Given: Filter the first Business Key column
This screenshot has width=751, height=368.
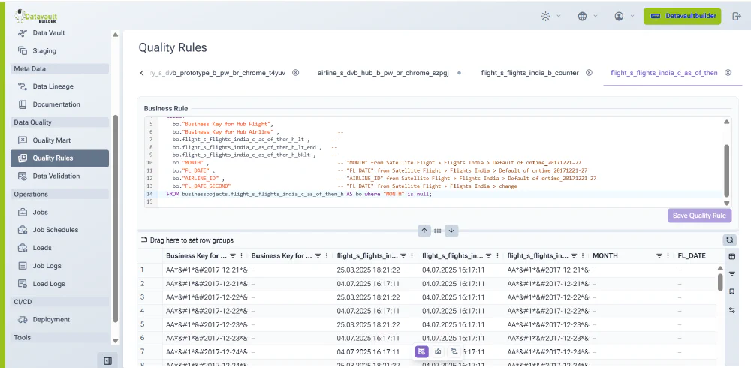Looking at the screenshot, I should (x=233, y=256).
